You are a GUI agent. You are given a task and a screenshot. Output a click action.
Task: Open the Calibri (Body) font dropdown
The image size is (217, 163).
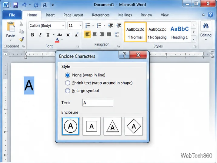pos(63,26)
